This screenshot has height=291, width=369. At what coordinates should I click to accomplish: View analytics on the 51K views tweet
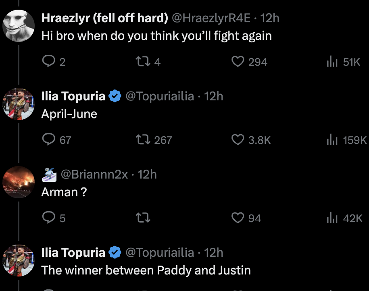331,62
